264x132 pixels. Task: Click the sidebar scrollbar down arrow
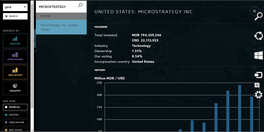click(32, 130)
